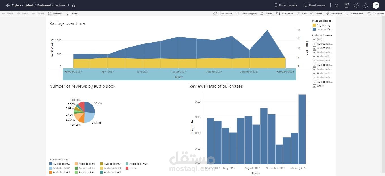Image resolution: width=385 pixels, height=176 pixels.
Task: Click the 10.30% pie label
Action: point(76,100)
